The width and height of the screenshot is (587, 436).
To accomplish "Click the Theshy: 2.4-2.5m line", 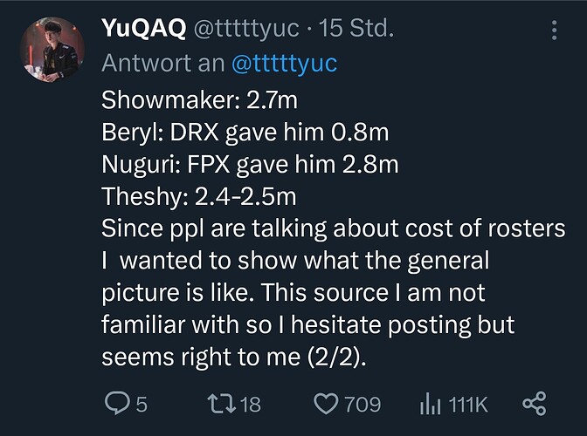I will point(199,196).
